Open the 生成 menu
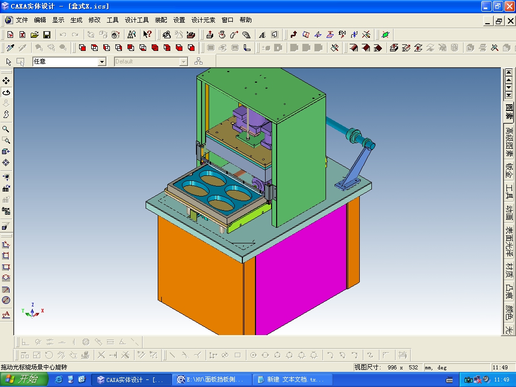 (76, 20)
